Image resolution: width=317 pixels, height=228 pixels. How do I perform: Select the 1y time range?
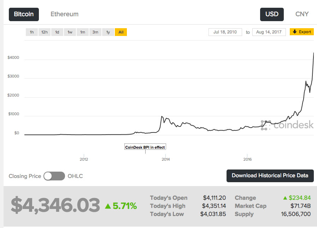tap(108, 32)
